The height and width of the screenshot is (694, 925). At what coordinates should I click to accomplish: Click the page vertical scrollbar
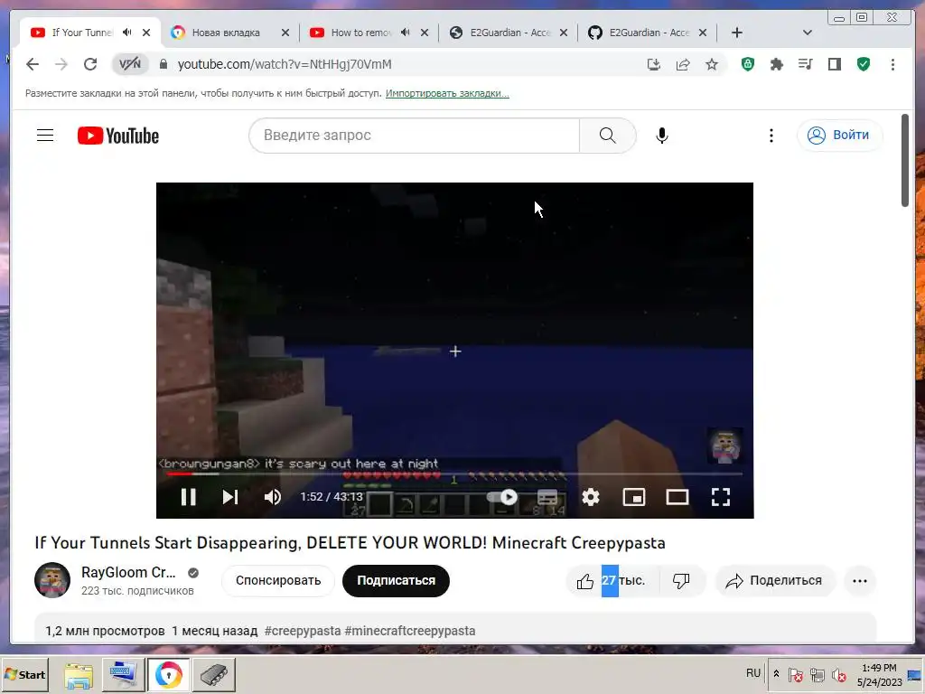tap(905, 161)
